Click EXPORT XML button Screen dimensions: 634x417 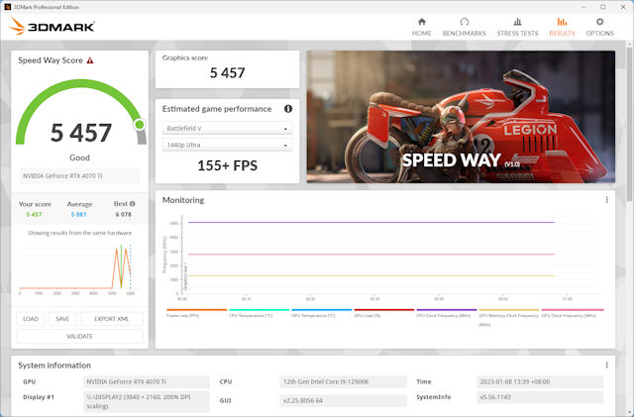point(112,319)
